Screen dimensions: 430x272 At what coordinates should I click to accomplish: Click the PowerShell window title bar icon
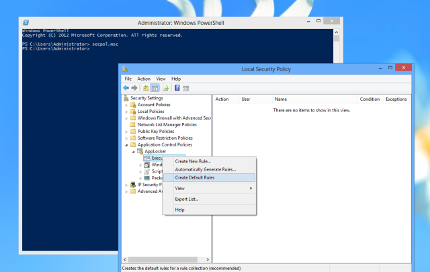[x=26, y=22]
